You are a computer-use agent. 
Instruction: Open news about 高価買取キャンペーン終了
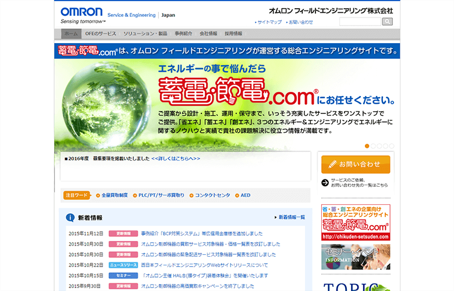tap(197, 286)
